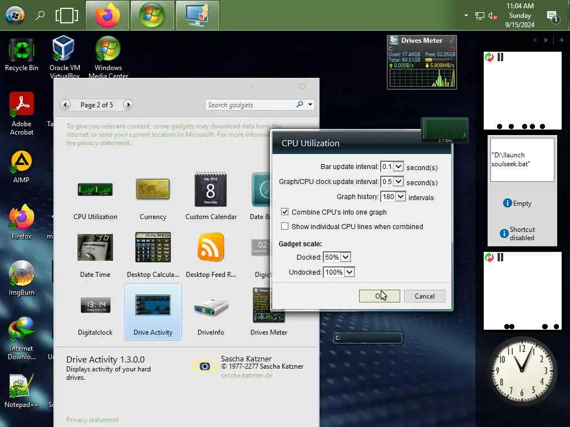This screenshot has height=427, width=570.
Task: Click the volume muted tray icon
Action: (x=493, y=16)
